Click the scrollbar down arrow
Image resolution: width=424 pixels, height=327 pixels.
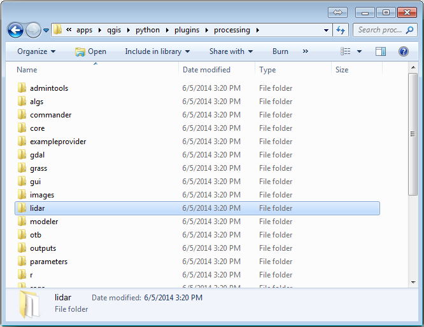(x=413, y=281)
